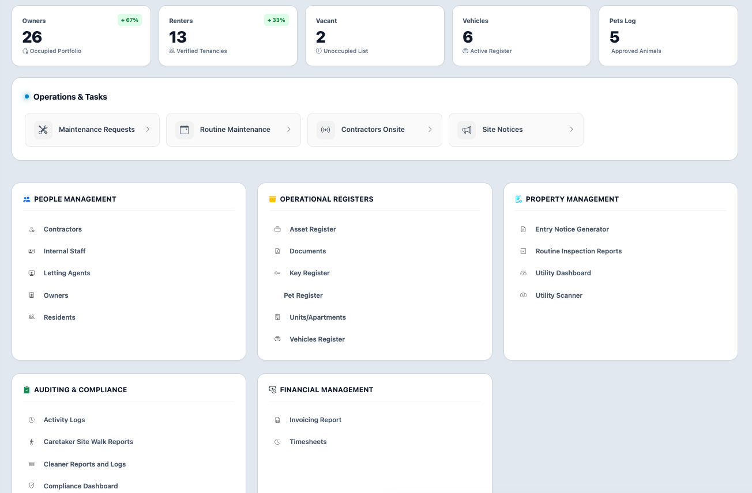Click the megaphone icon beside Site Notices

click(467, 130)
